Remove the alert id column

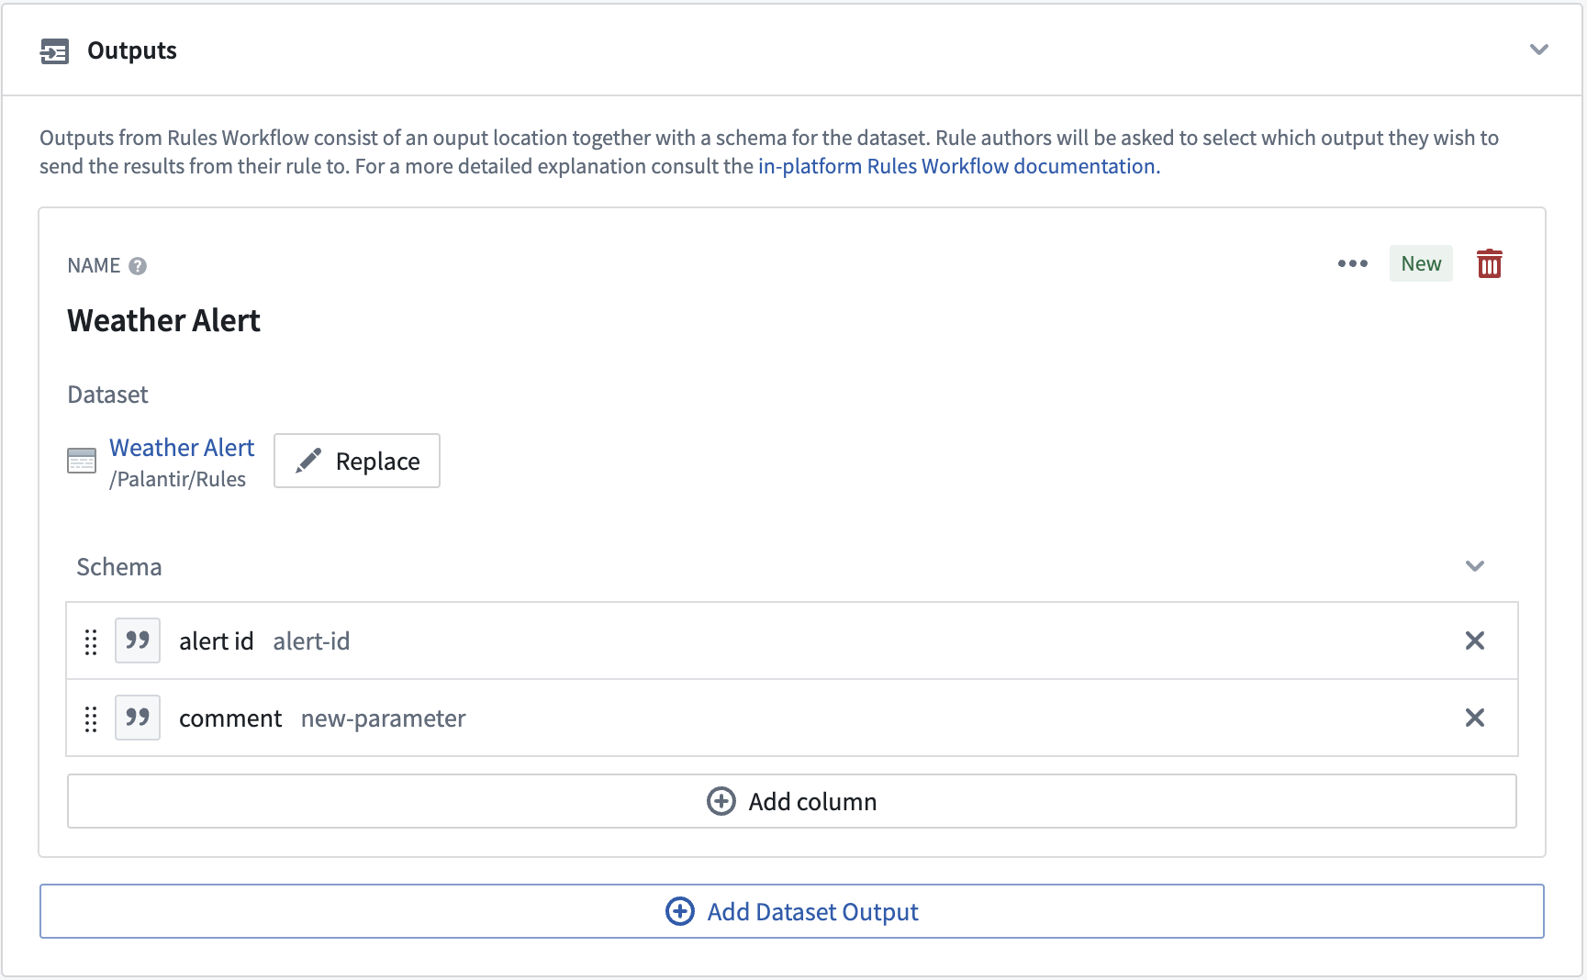1475,640
